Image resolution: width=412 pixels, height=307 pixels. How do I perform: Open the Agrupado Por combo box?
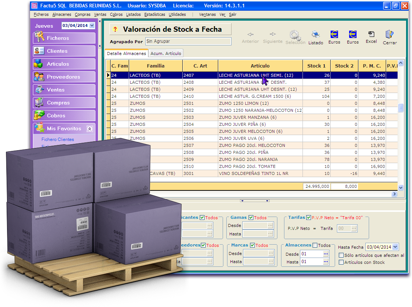coord(188,41)
